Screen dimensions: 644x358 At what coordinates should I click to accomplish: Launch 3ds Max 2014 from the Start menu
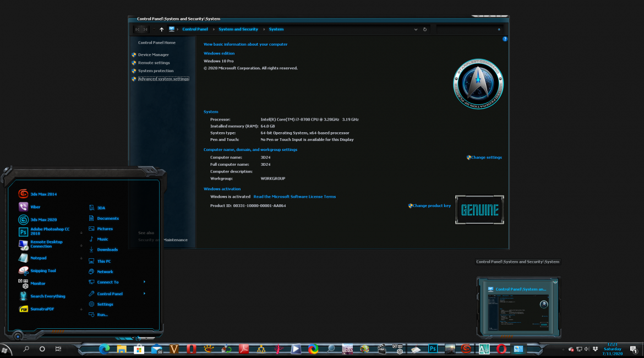coord(38,194)
